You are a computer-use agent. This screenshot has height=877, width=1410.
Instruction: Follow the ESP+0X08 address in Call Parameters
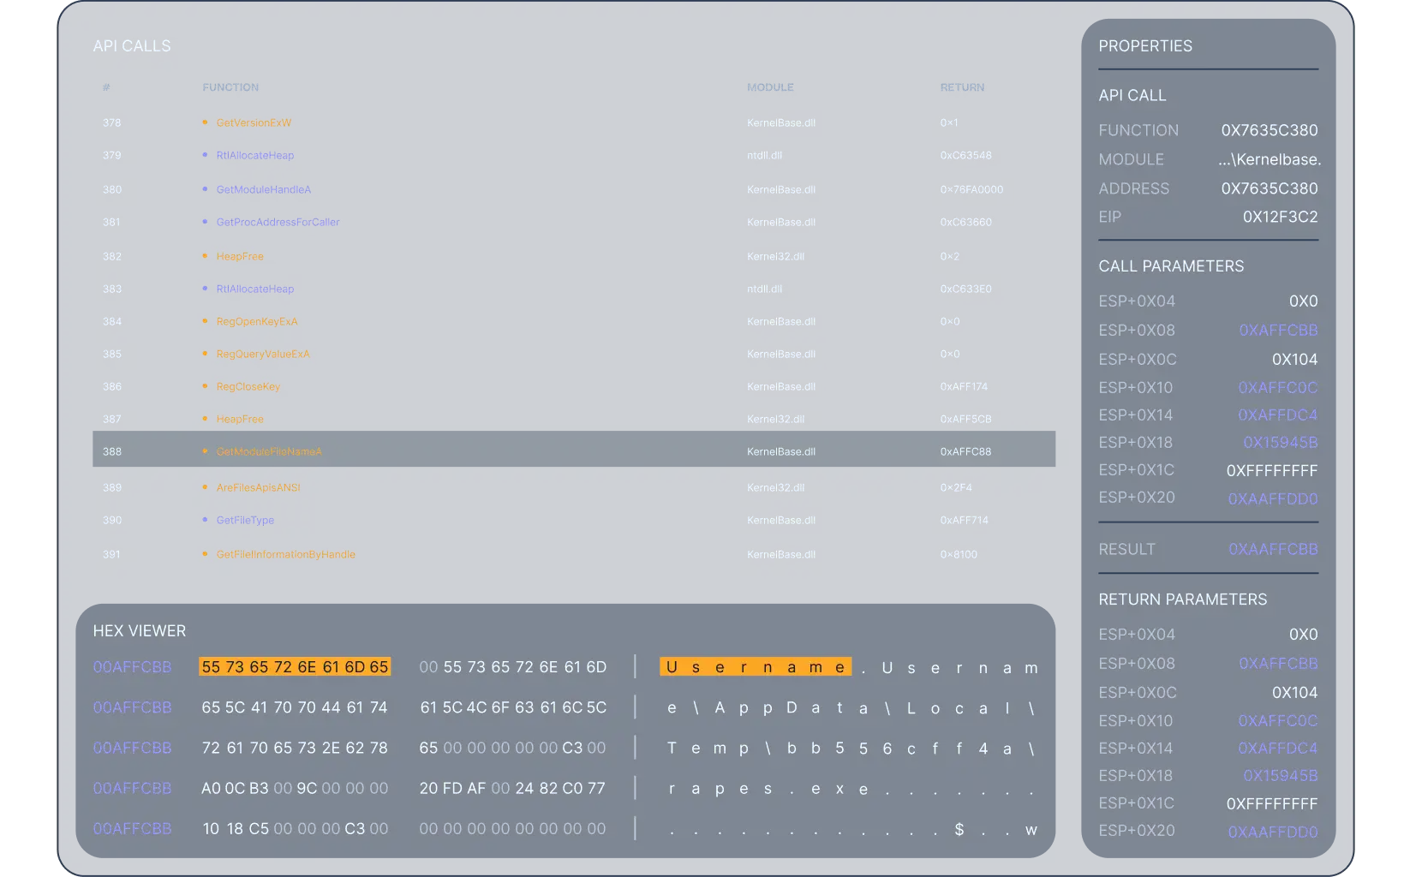point(1278,330)
